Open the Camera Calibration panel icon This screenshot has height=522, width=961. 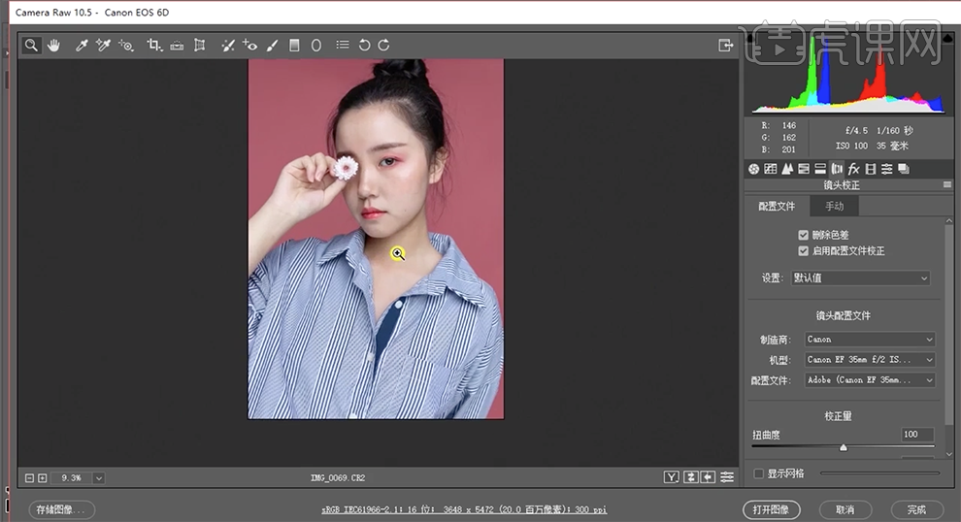871,169
